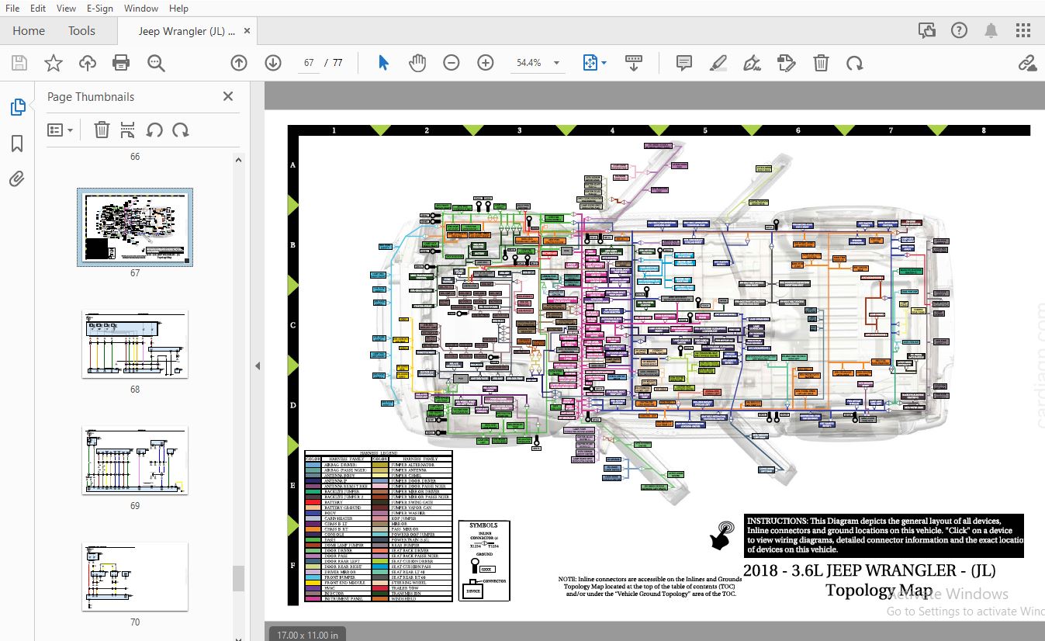The width and height of the screenshot is (1045, 641).
Task: Choose the Selection arrow tool
Action: pos(383,63)
